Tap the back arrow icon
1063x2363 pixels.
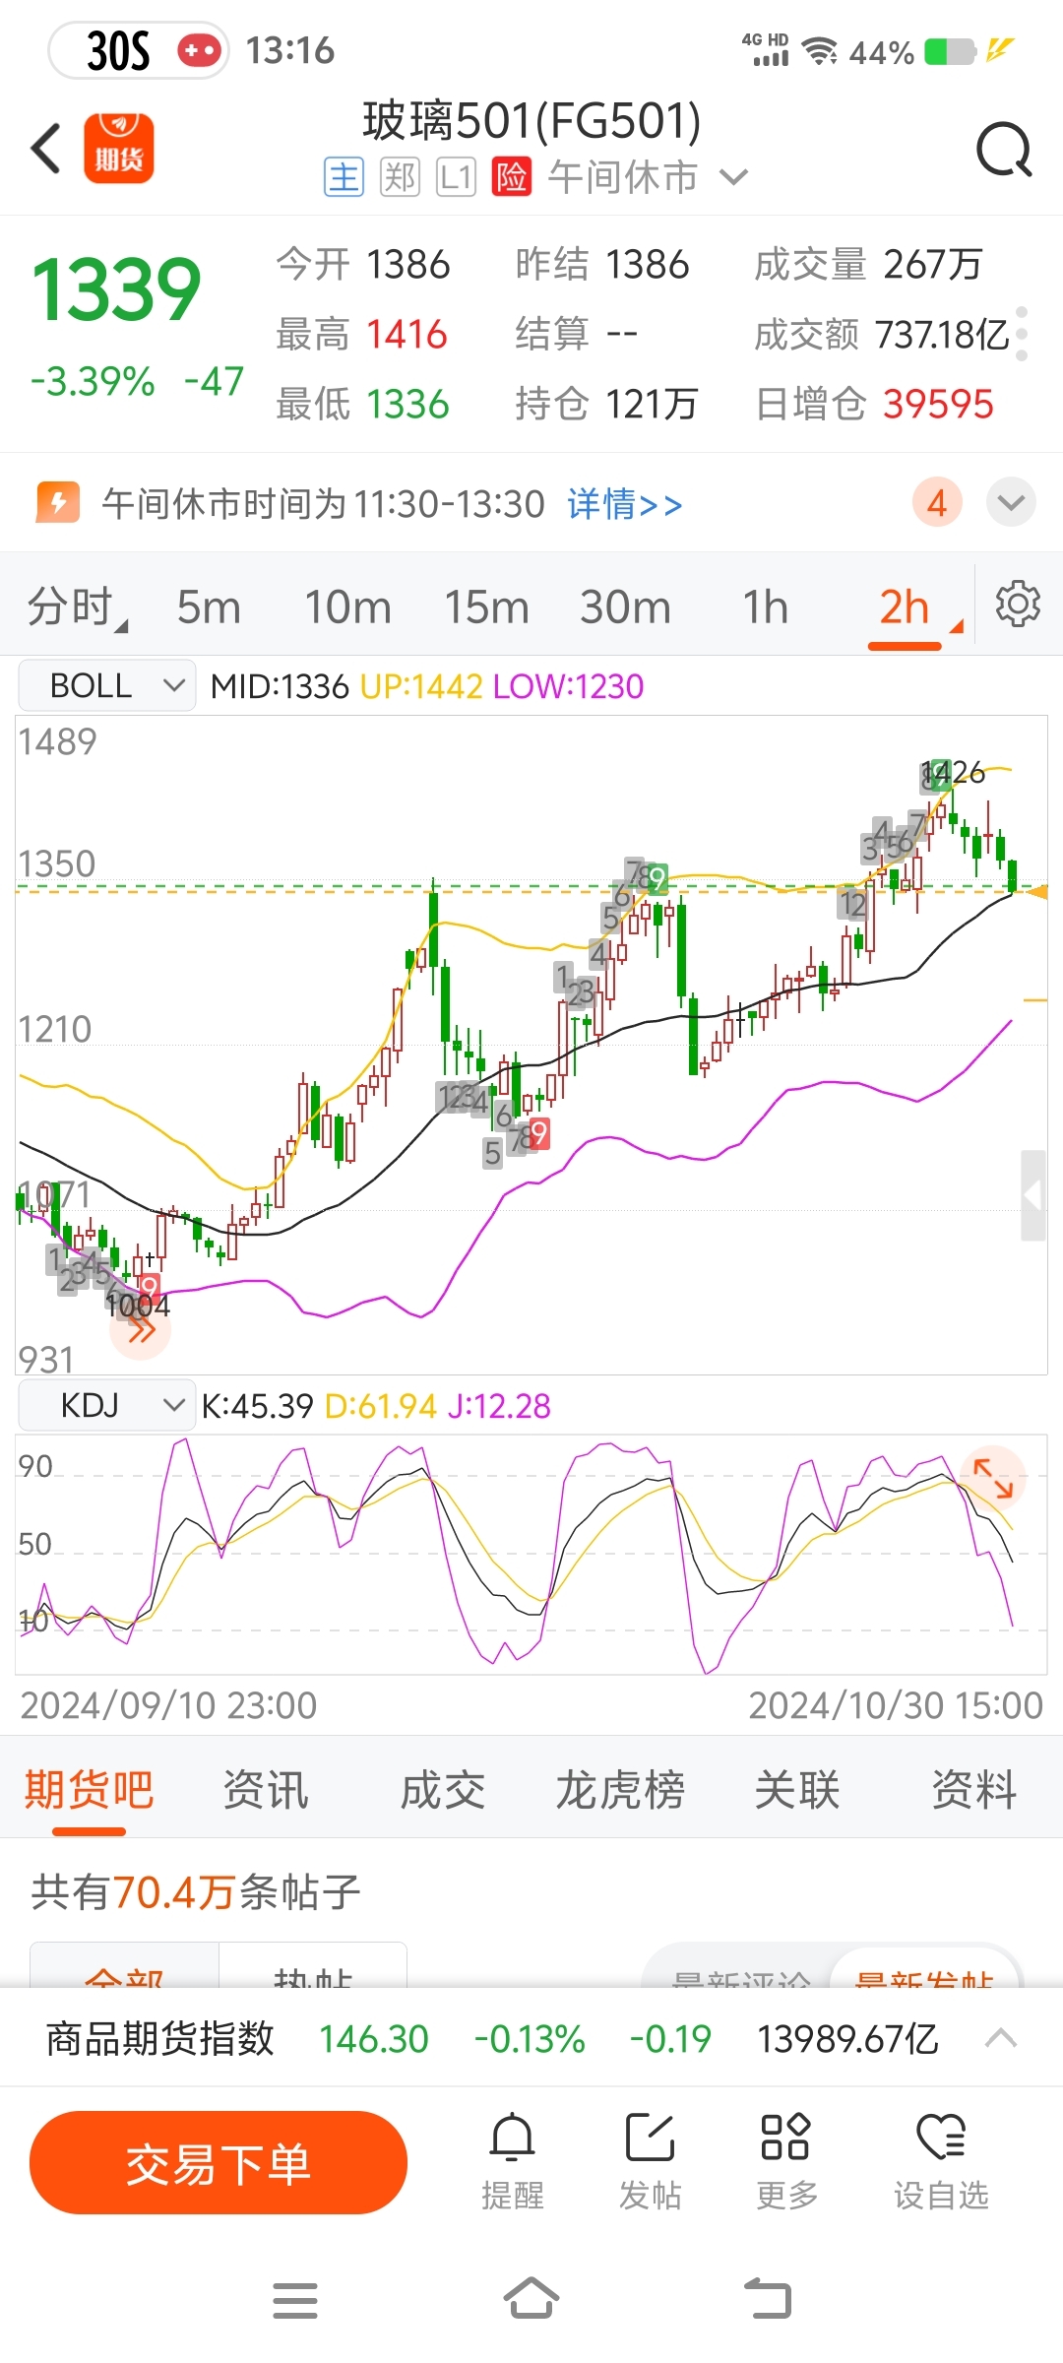pyautogui.click(x=46, y=149)
